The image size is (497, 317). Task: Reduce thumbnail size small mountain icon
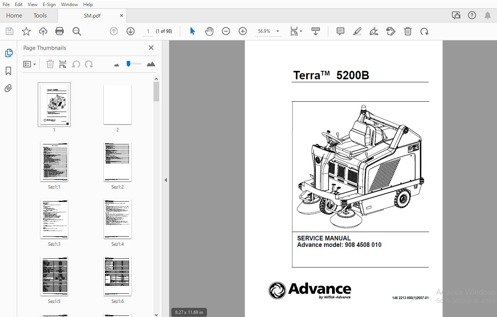pyautogui.click(x=116, y=65)
